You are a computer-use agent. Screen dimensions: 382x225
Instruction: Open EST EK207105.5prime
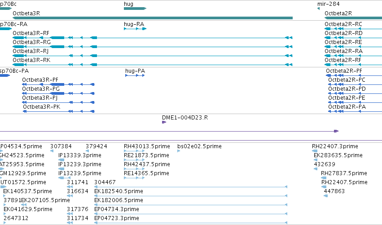(45, 201)
